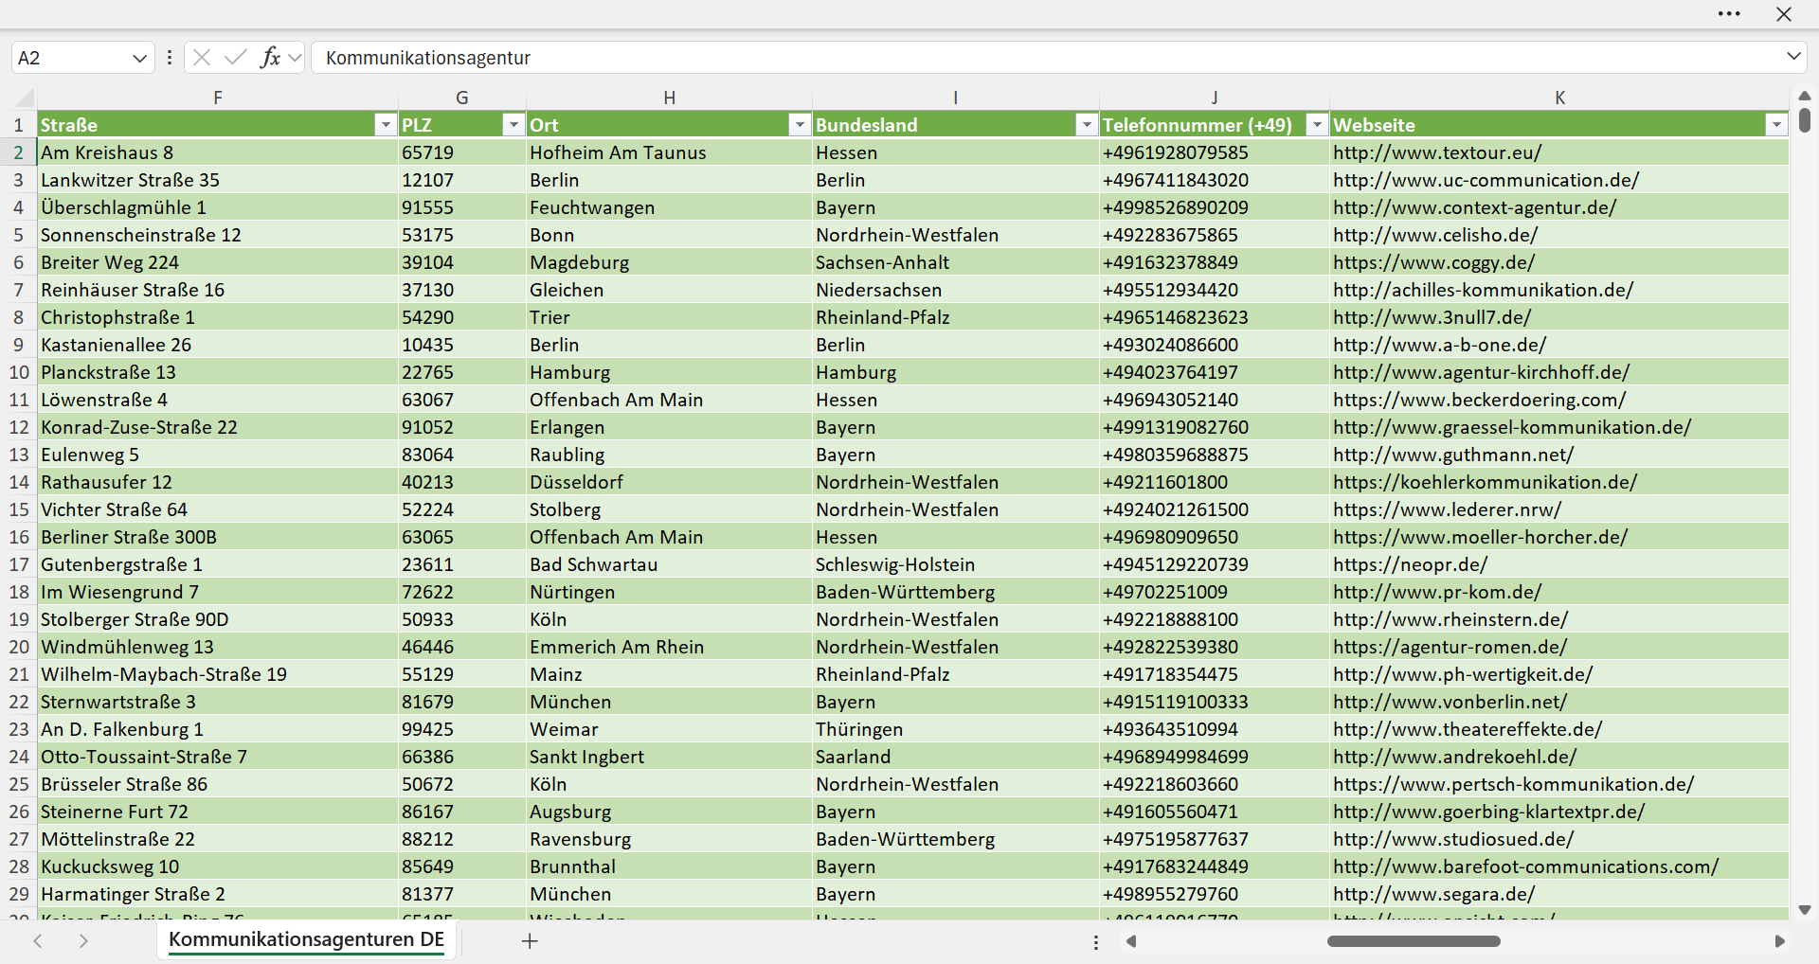Open the Straße column filter dropdown

click(x=386, y=125)
